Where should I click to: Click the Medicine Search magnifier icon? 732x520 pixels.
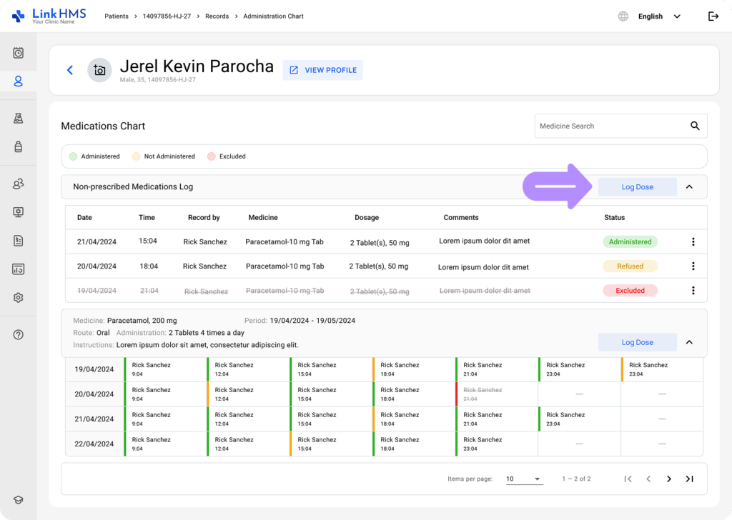pos(695,126)
